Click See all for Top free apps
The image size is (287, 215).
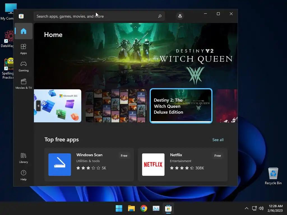[x=218, y=140]
